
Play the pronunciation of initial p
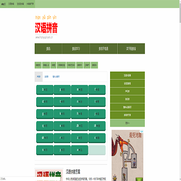pyautogui.click(x=62, y=90)
